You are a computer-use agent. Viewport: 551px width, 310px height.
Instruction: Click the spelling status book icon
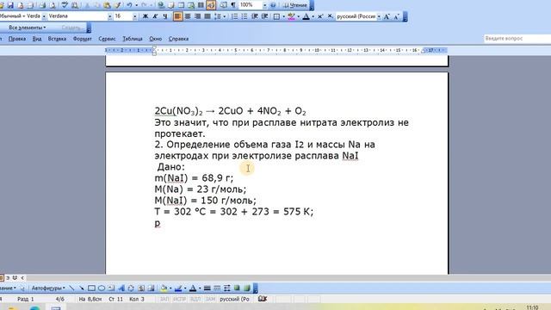pos(262,299)
